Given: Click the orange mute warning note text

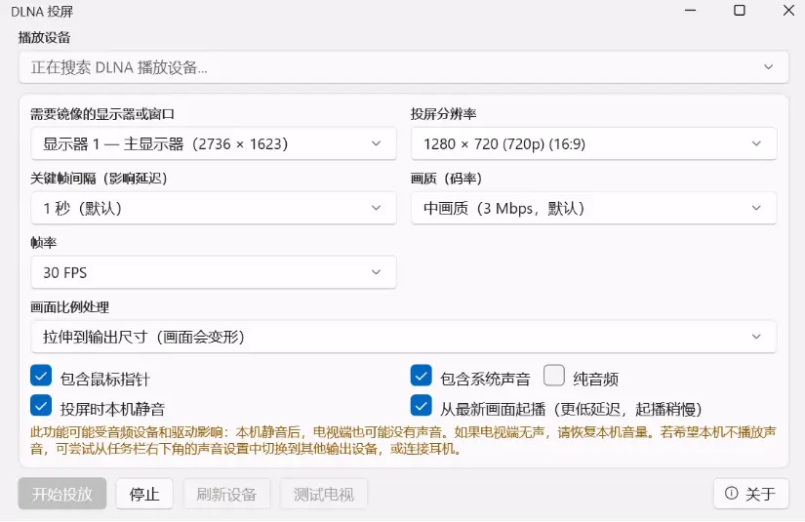Looking at the screenshot, I should [403, 440].
